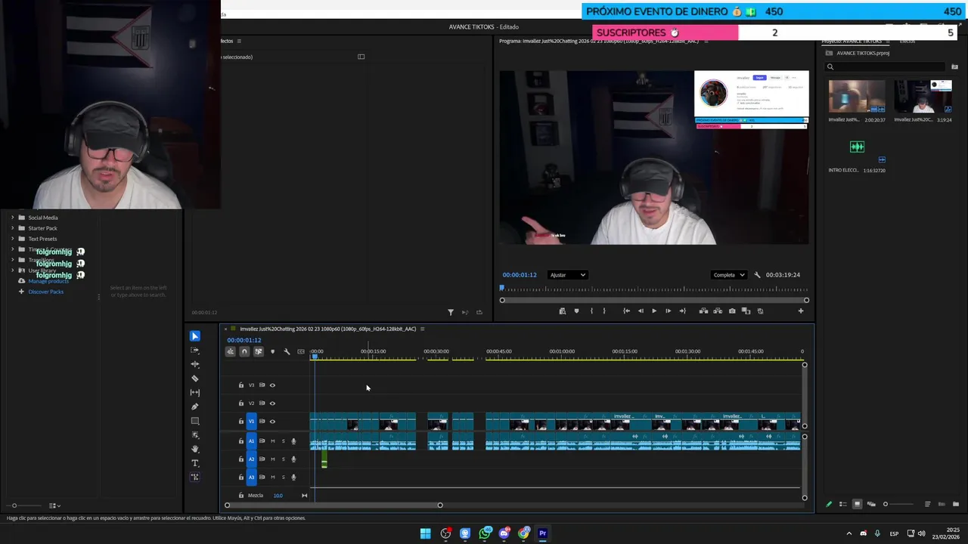Switch to the Efectos tab
Viewport: 968px width, 544px height.
[x=907, y=41]
